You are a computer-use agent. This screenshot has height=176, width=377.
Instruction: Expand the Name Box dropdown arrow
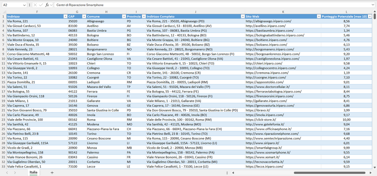[25, 5]
